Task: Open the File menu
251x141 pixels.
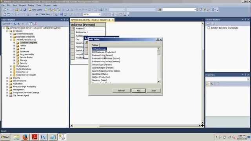Action: coord(3,5)
